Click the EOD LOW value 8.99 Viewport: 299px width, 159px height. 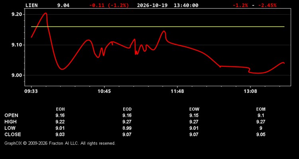127,128
